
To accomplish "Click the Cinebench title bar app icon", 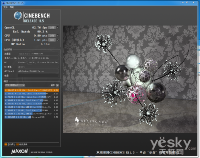I will tap(4, 3).
